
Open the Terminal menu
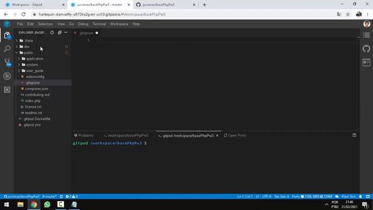tap(99, 24)
